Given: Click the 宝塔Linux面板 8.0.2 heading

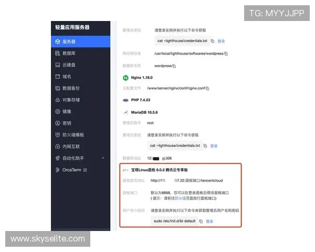Looking at the screenshot, I should [x=159, y=170].
